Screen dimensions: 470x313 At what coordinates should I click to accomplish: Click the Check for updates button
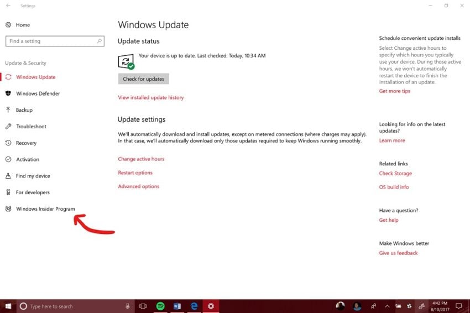pyautogui.click(x=143, y=79)
